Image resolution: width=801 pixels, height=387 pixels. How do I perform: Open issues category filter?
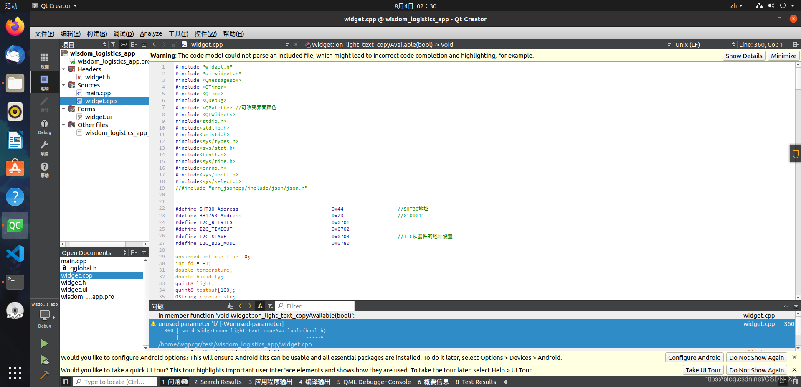[270, 306]
